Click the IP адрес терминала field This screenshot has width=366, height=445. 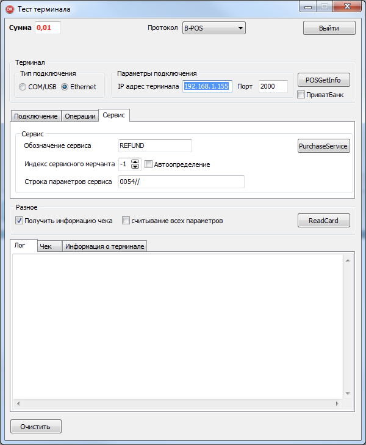click(x=207, y=86)
